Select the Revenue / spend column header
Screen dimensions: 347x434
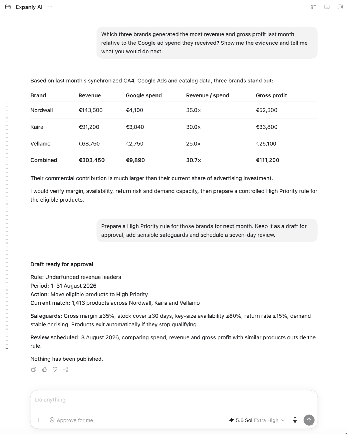207,95
